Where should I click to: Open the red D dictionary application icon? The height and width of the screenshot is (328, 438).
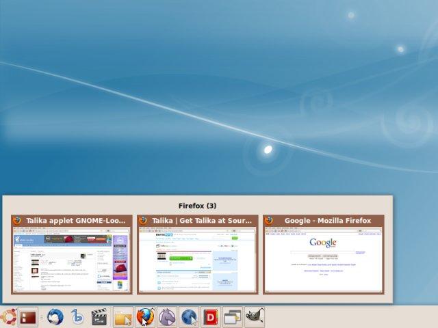pyautogui.click(x=211, y=318)
